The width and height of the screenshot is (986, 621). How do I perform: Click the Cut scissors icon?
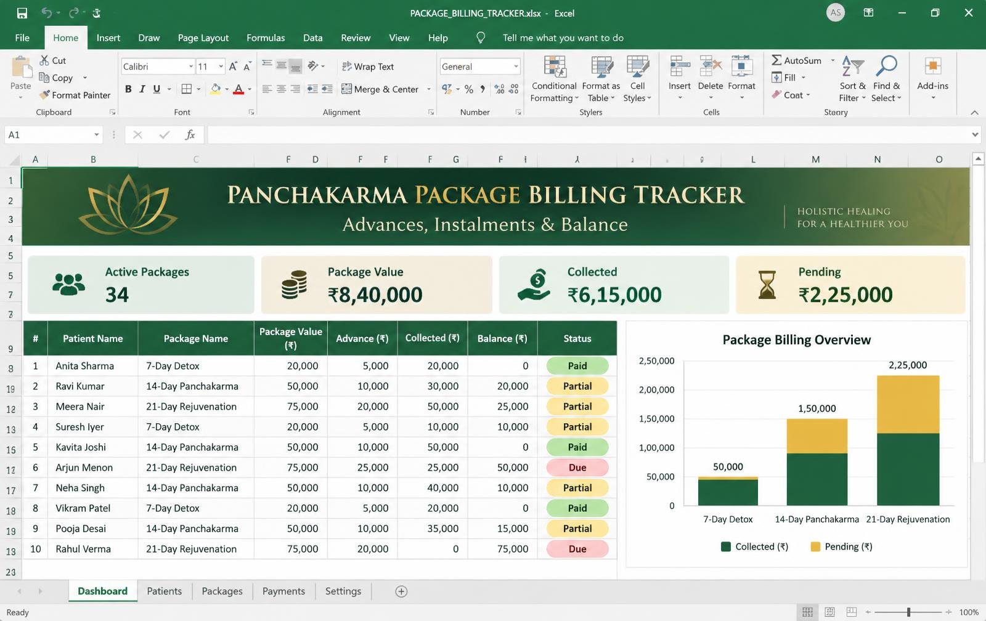point(44,60)
